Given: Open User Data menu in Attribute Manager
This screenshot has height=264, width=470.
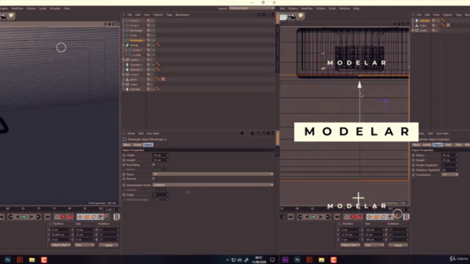Looking at the screenshot, I should [153, 133].
